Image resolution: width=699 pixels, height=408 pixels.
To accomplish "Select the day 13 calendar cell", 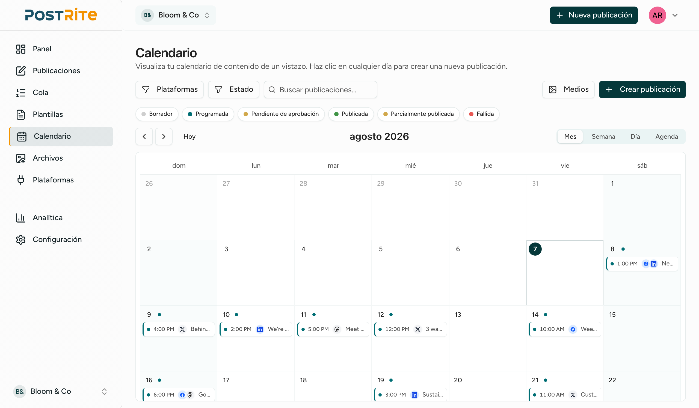I will pos(487,338).
